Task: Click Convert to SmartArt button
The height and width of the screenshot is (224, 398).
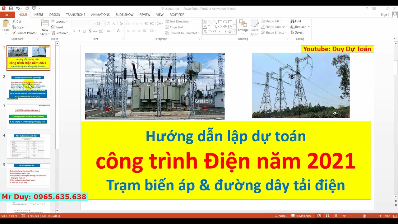Action: click(182, 33)
